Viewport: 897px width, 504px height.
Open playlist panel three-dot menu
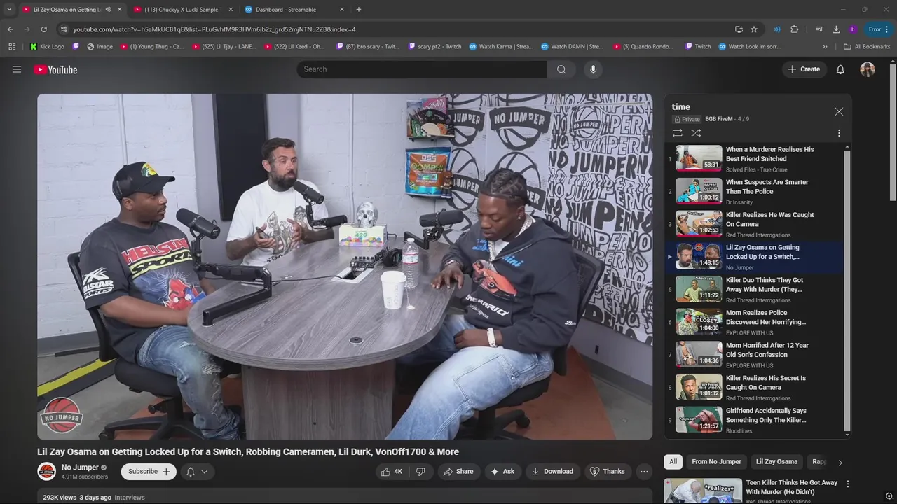[x=839, y=133]
